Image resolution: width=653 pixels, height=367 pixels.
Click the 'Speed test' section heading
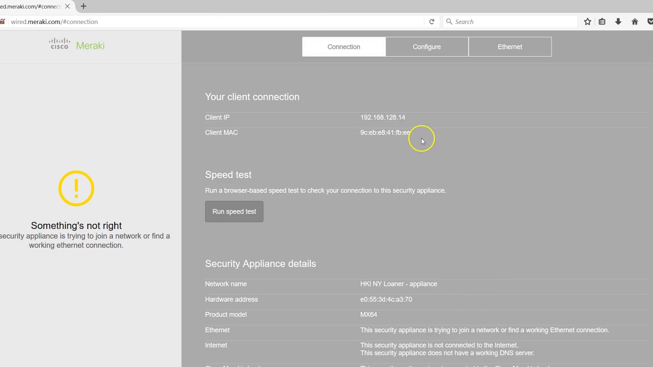point(228,175)
